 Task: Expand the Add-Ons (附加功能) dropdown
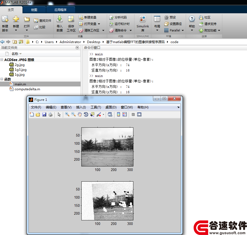coord(219,30)
